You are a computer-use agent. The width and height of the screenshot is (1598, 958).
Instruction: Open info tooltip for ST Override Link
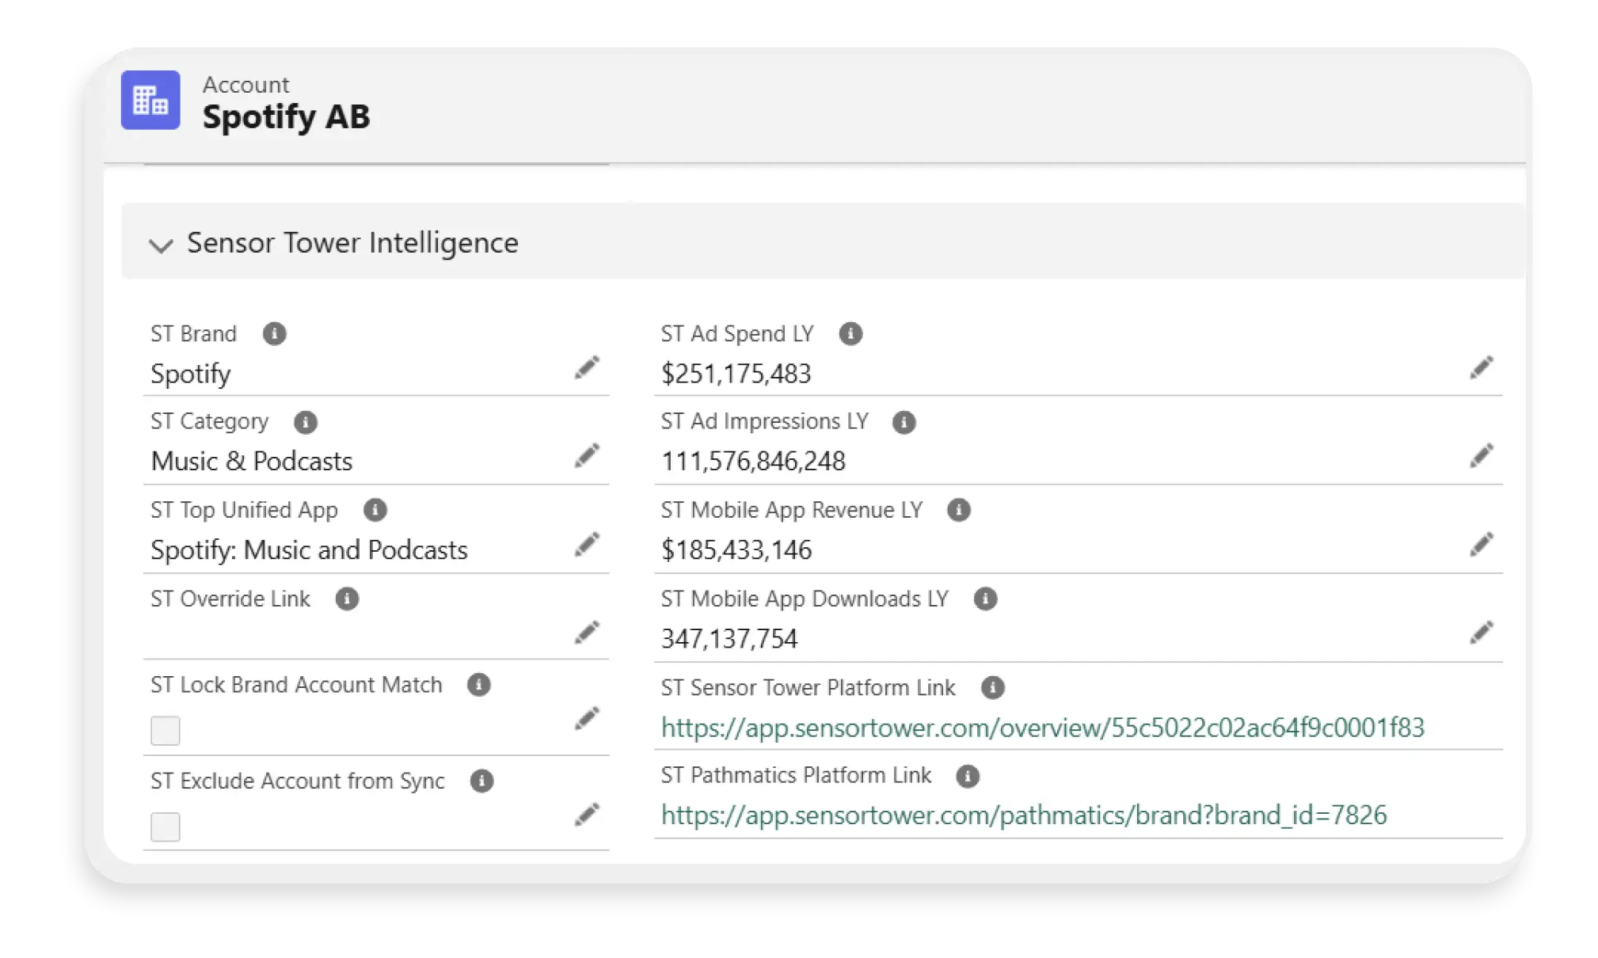347,599
